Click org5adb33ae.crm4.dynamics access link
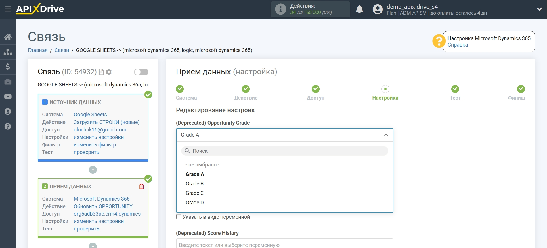Viewport: 547px width, 248px height. [x=107, y=214]
